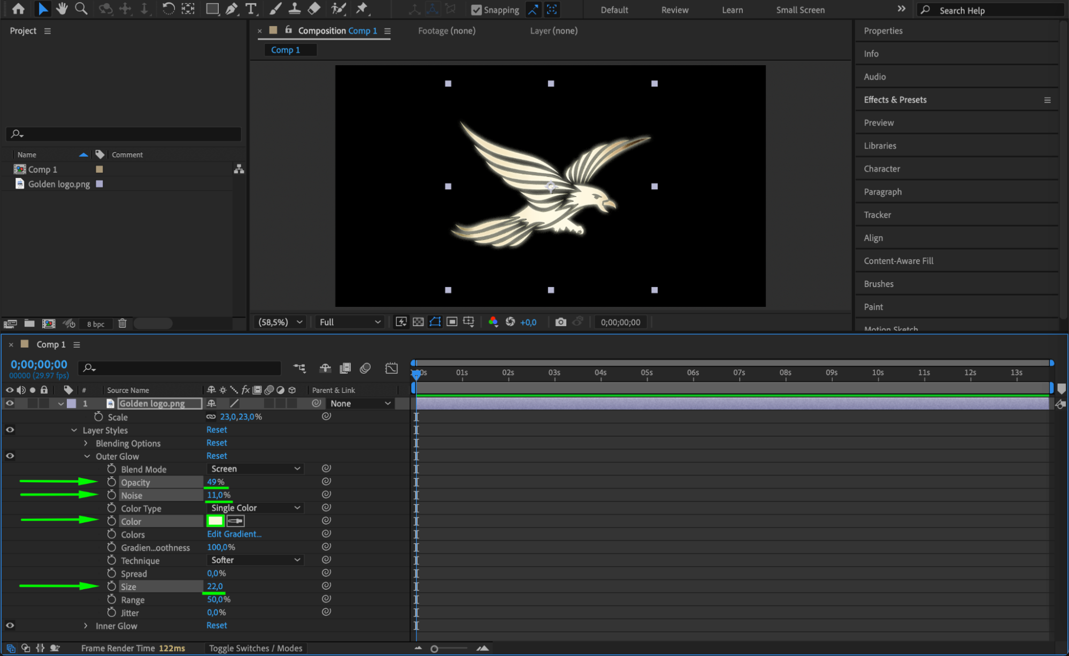Click the Outer Glow color swatch
The height and width of the screenshot is (656, 1069).
click(x=215, y=521)
